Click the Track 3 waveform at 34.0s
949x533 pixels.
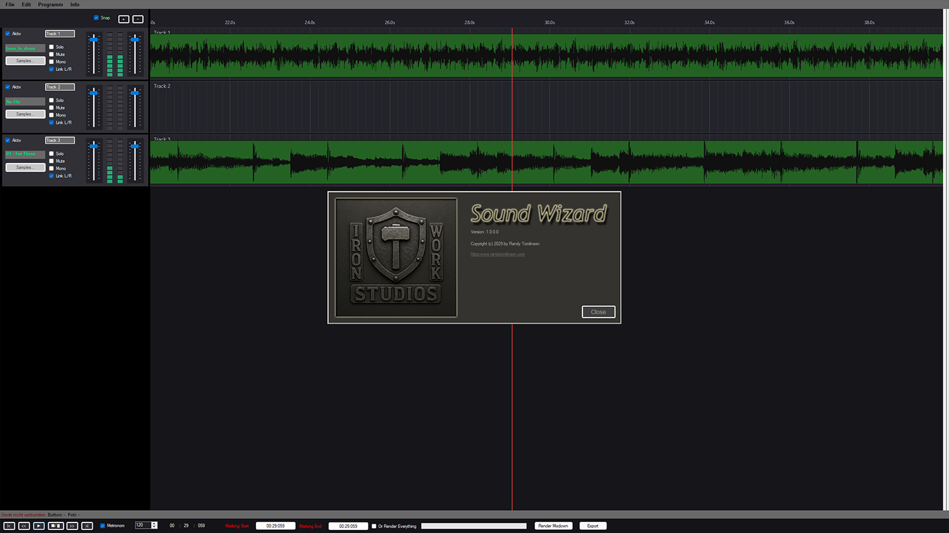709,162
